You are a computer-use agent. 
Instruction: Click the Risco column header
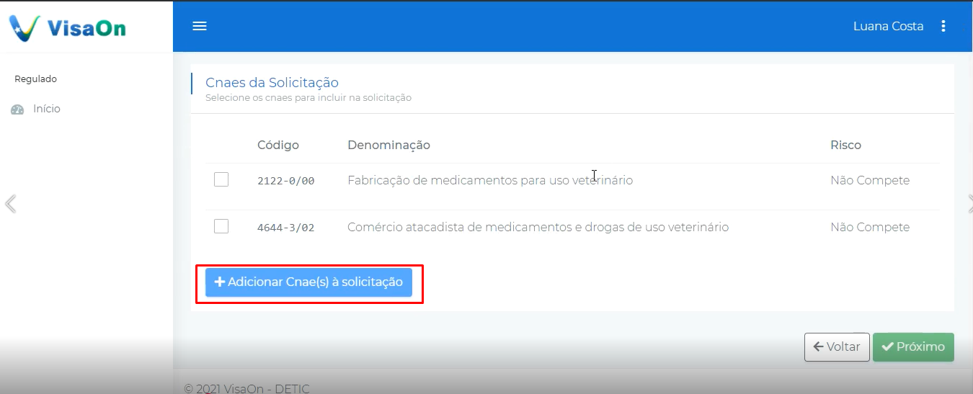[845, 145]
